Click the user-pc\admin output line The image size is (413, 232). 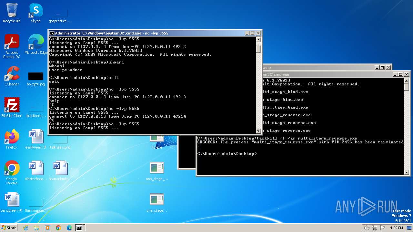point(66,70)
